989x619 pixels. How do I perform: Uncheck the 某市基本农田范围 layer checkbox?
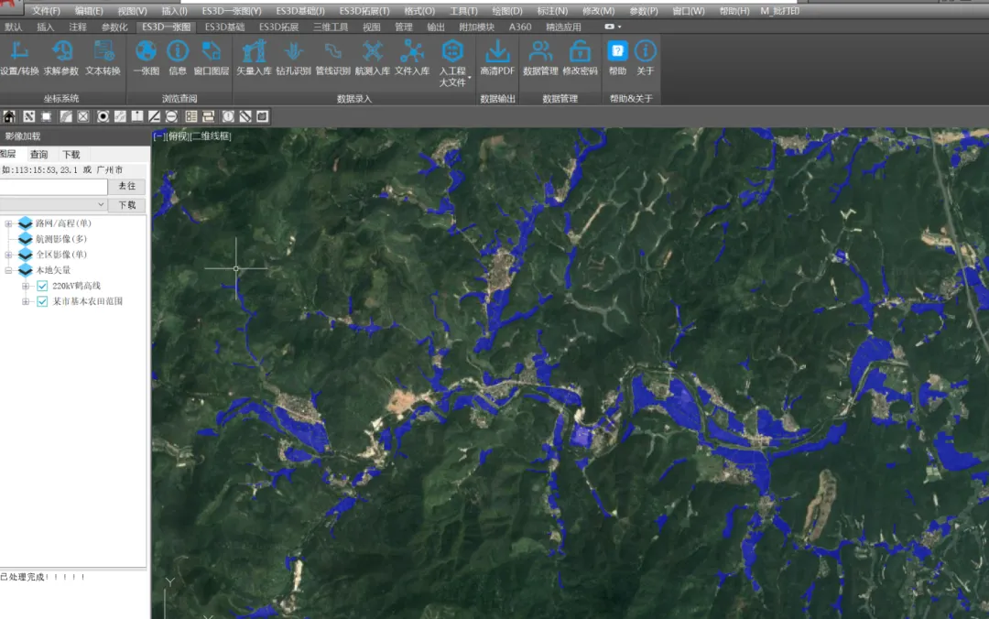point(42,301)
